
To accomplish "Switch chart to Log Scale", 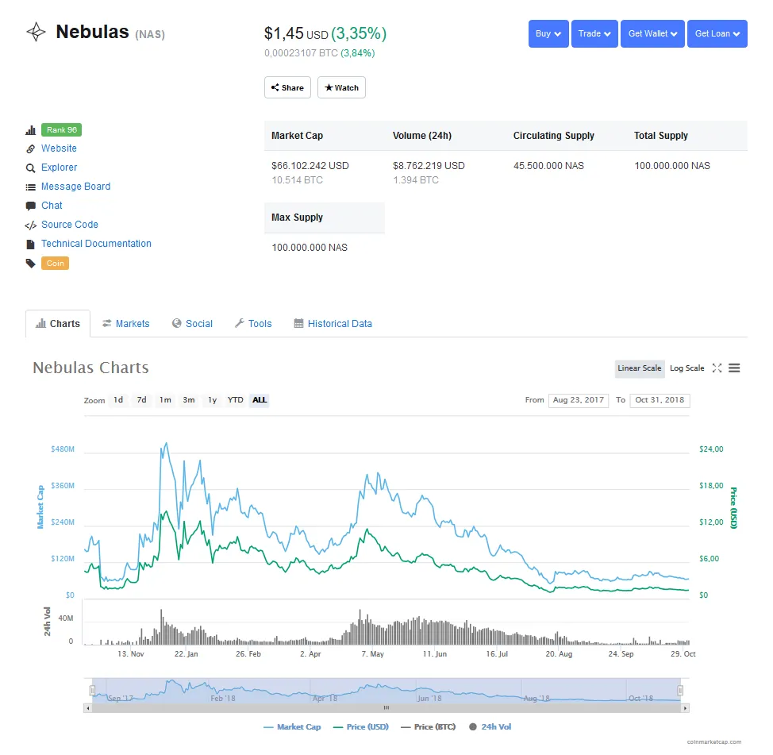I will [686, 368].
